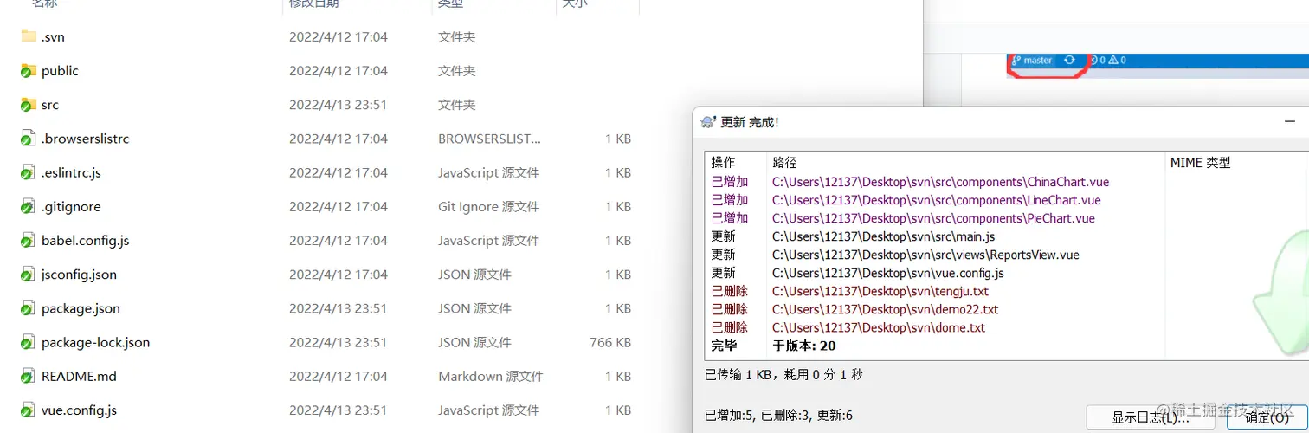This screenshot has width=1309, height=433.
Task: Click the .svn folder name
Action: 53,37
